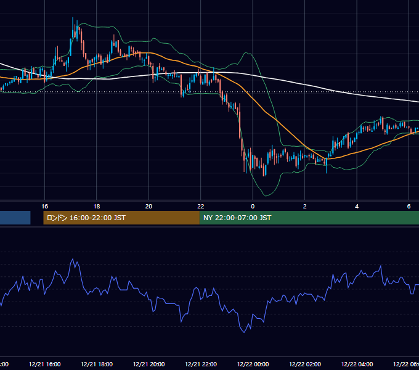419x370 pixels.
Task: Select the ロンドン 16:00-22:00 JST session bar
Action: point(121,218)
